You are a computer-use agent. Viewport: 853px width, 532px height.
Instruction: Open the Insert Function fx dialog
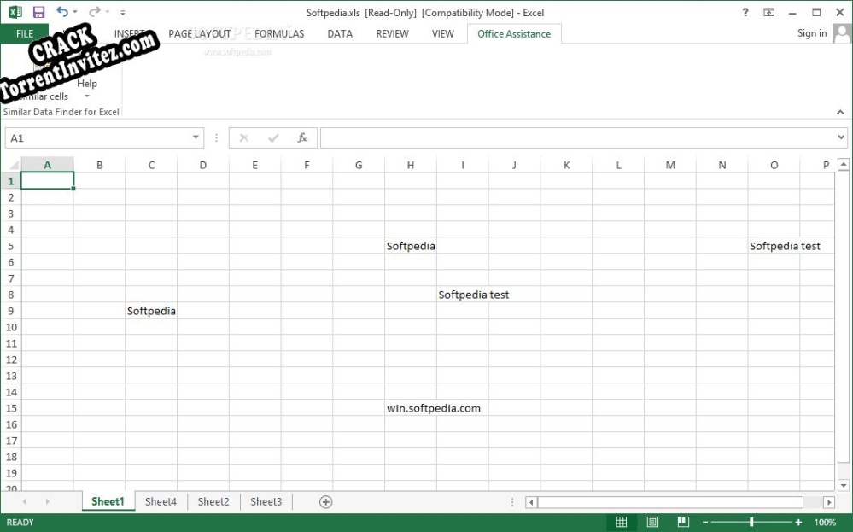pos(303,137)
